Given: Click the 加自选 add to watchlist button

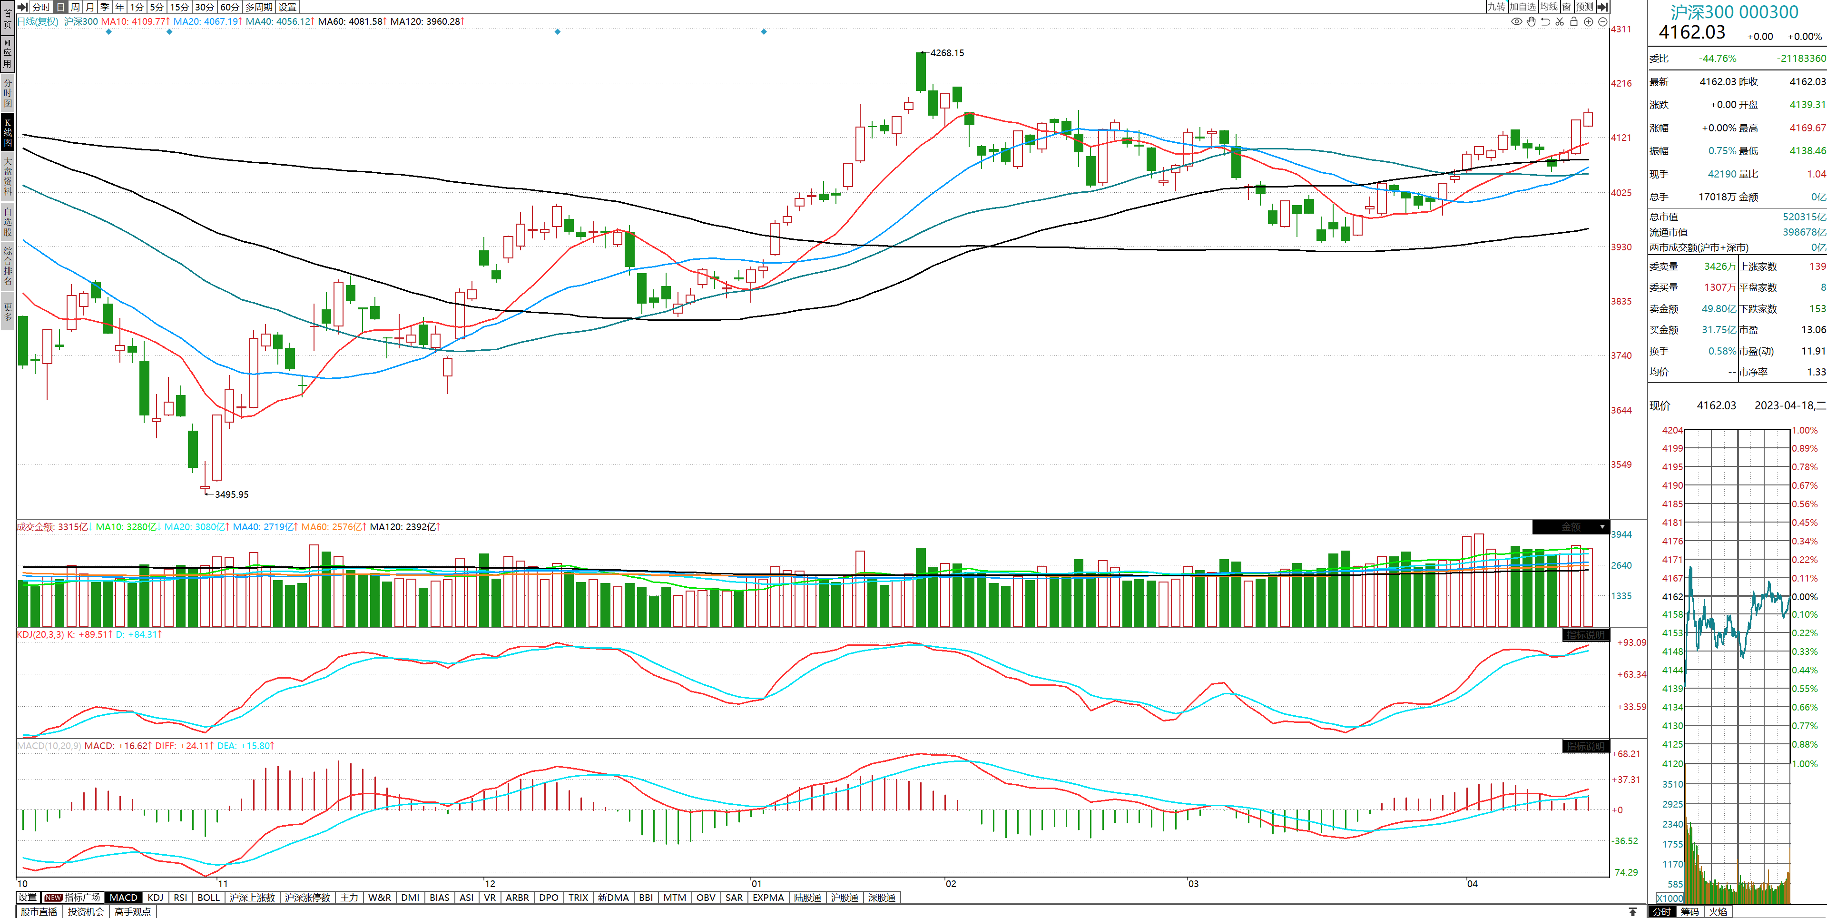Looking at the screenshot, I should point(1522,6).
